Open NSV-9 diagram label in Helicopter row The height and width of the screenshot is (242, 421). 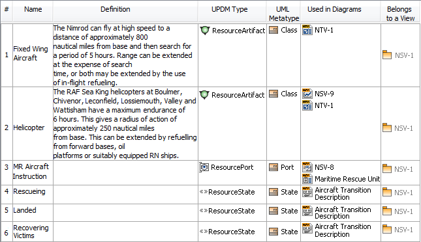tap(324, 94)
